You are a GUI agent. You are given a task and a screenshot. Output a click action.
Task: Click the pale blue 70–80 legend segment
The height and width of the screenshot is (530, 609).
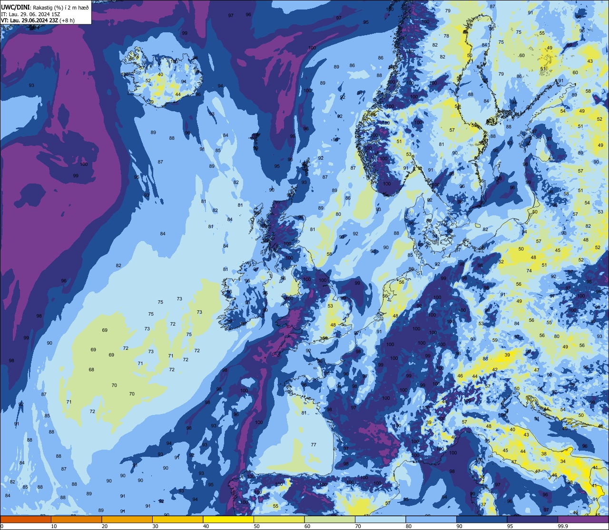click(380, 519)
